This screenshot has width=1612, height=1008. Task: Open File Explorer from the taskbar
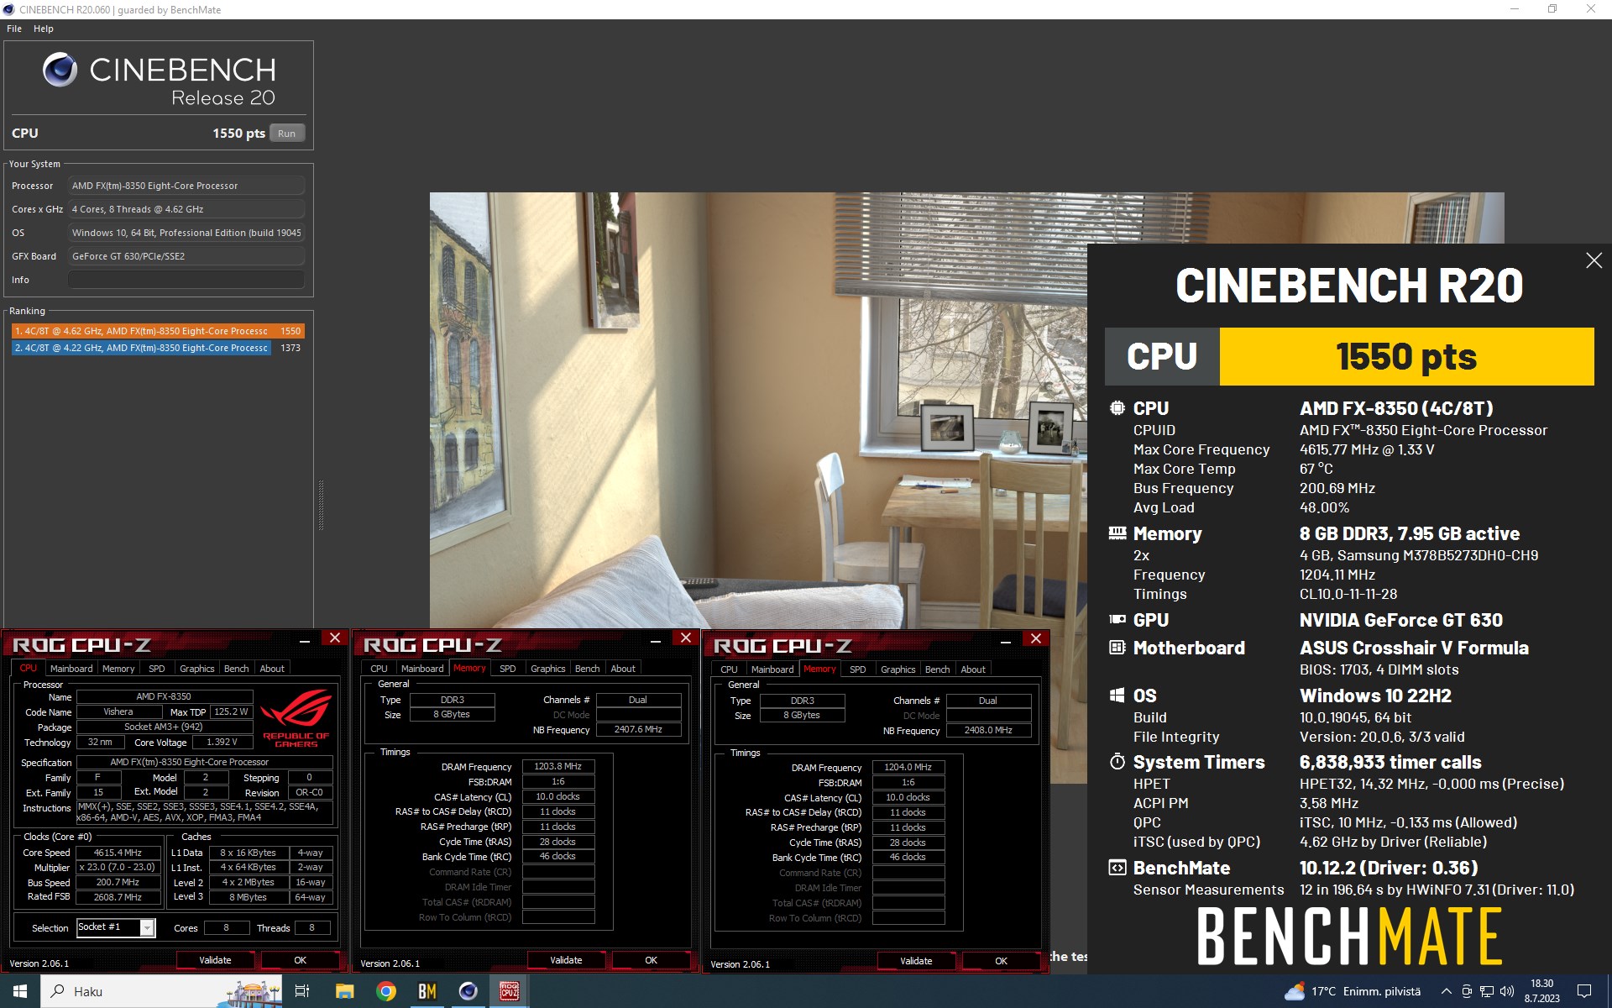pos(344,991)
